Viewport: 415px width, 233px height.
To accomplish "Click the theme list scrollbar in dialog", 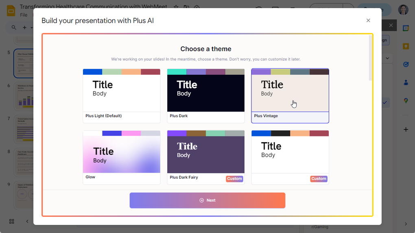I will (x=371, y=58).
